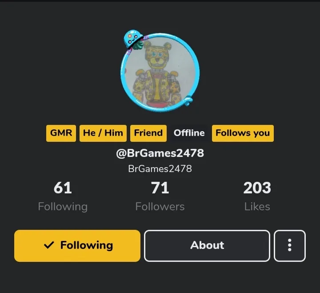The height and width of the screenshot is (293, 320).
Task: Click the He / Him pronoun tag
Action: click(x=103, y=133)
